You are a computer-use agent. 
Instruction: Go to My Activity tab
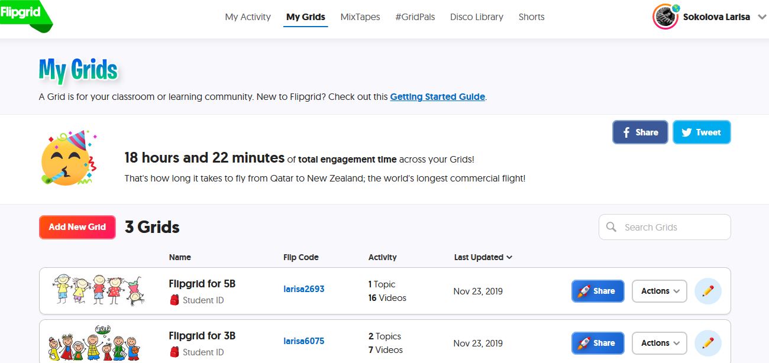pos(248,17)
